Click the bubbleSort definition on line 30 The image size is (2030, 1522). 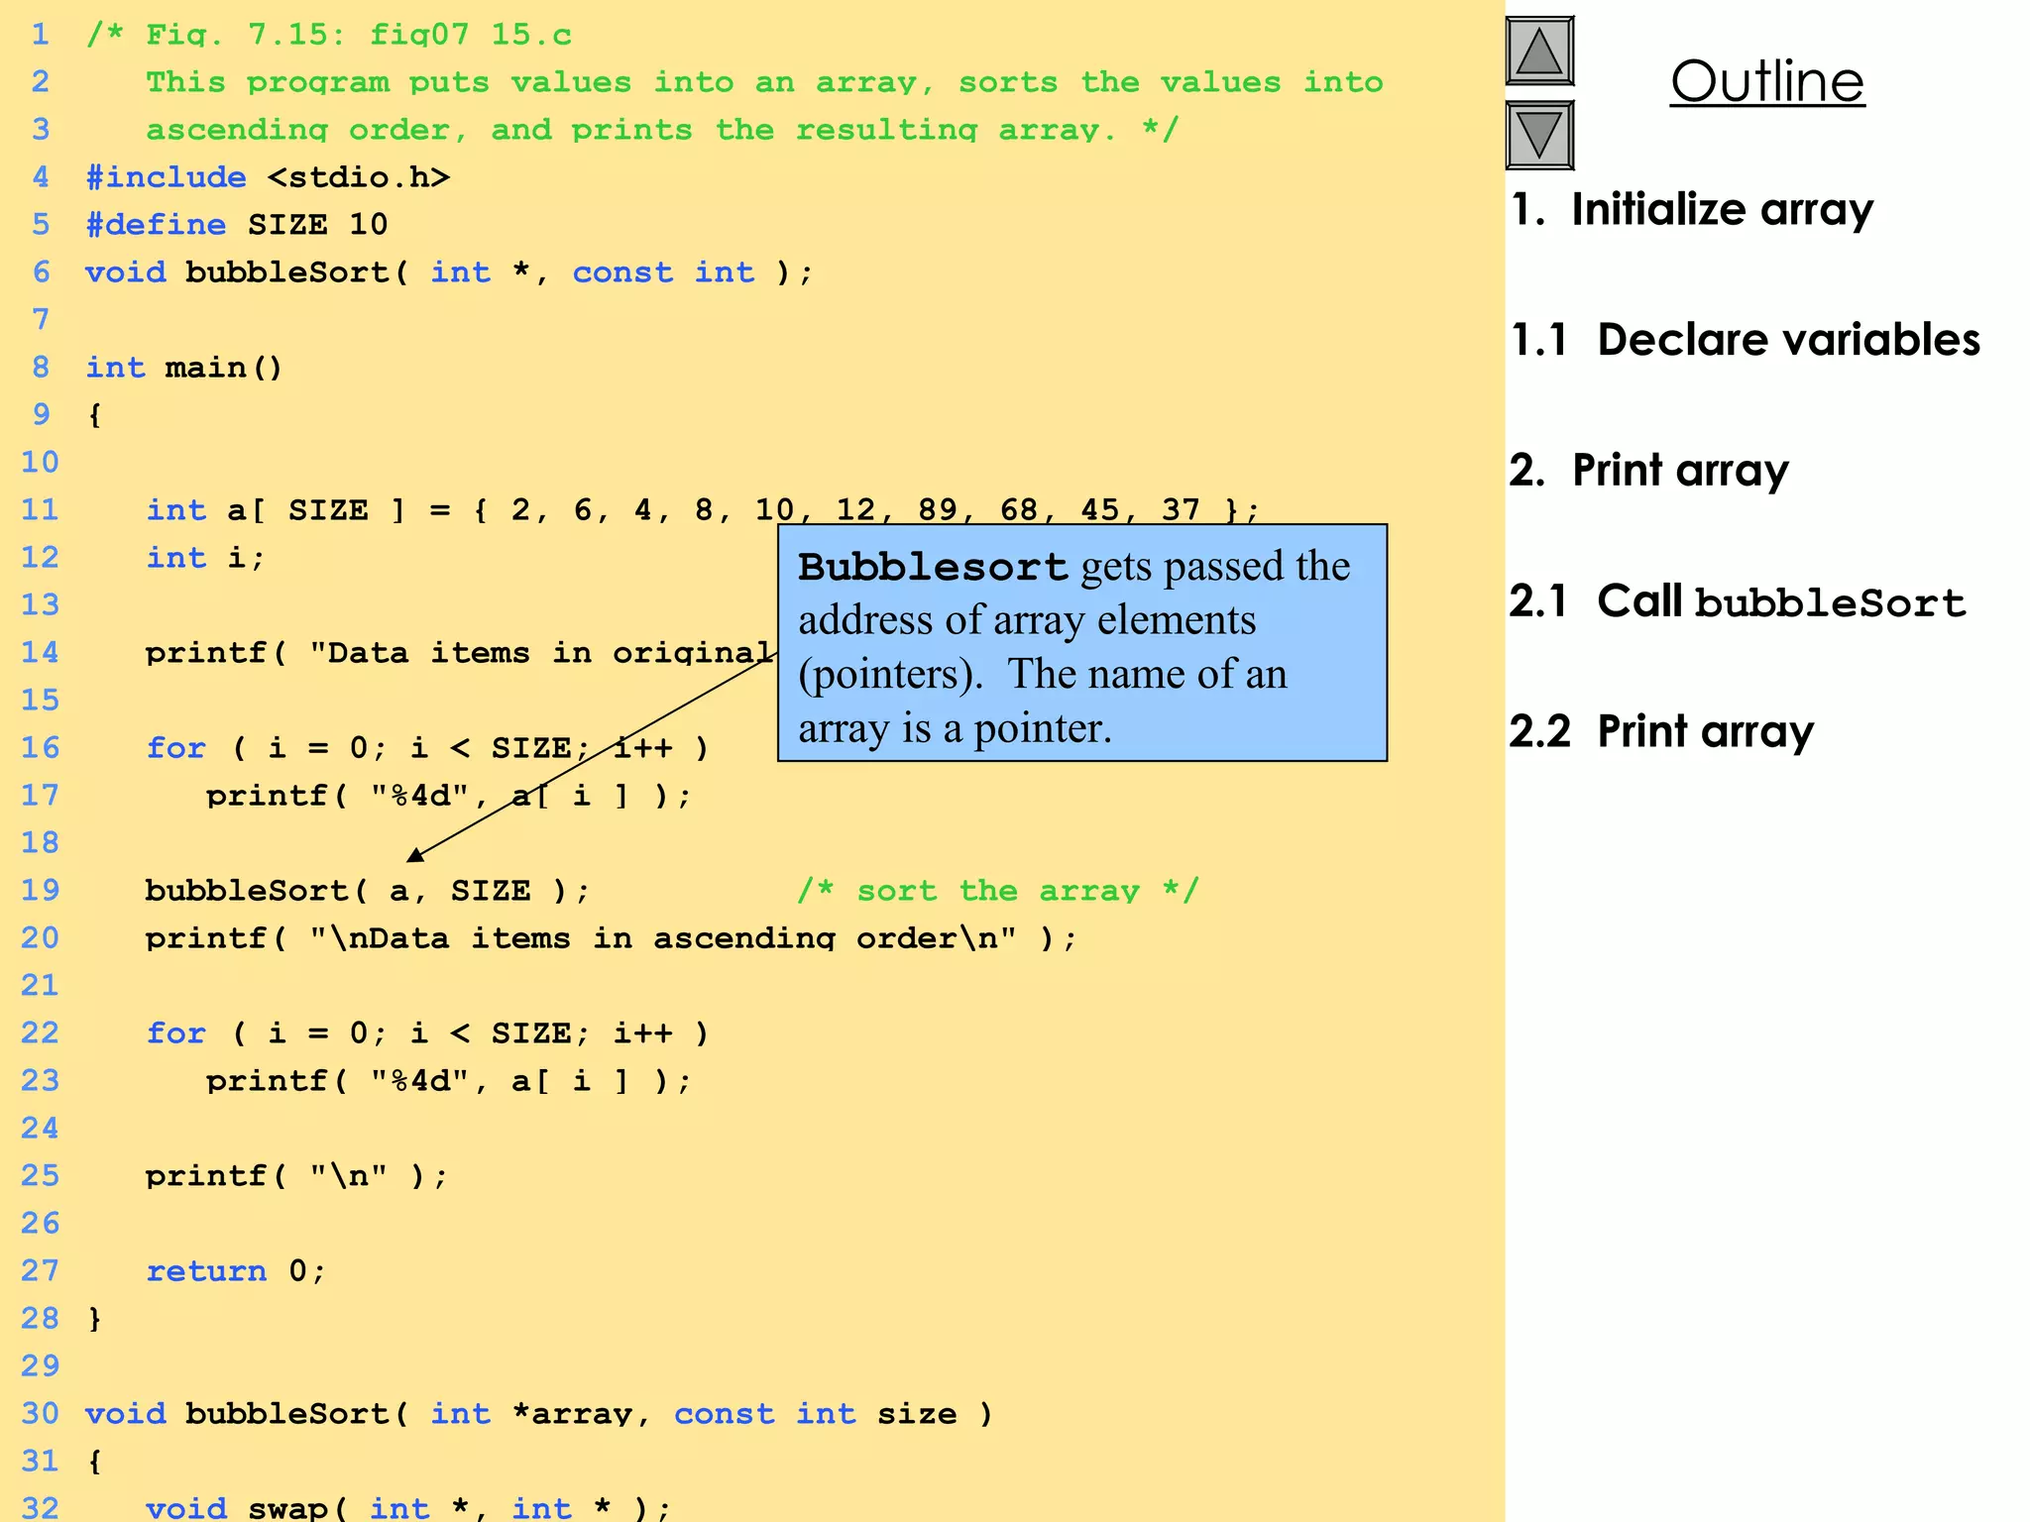click(x=539, y=1414)
